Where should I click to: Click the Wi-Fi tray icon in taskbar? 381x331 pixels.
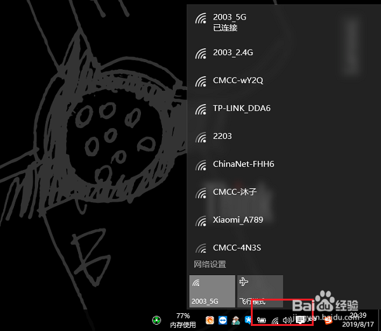[x=275, y=321]
